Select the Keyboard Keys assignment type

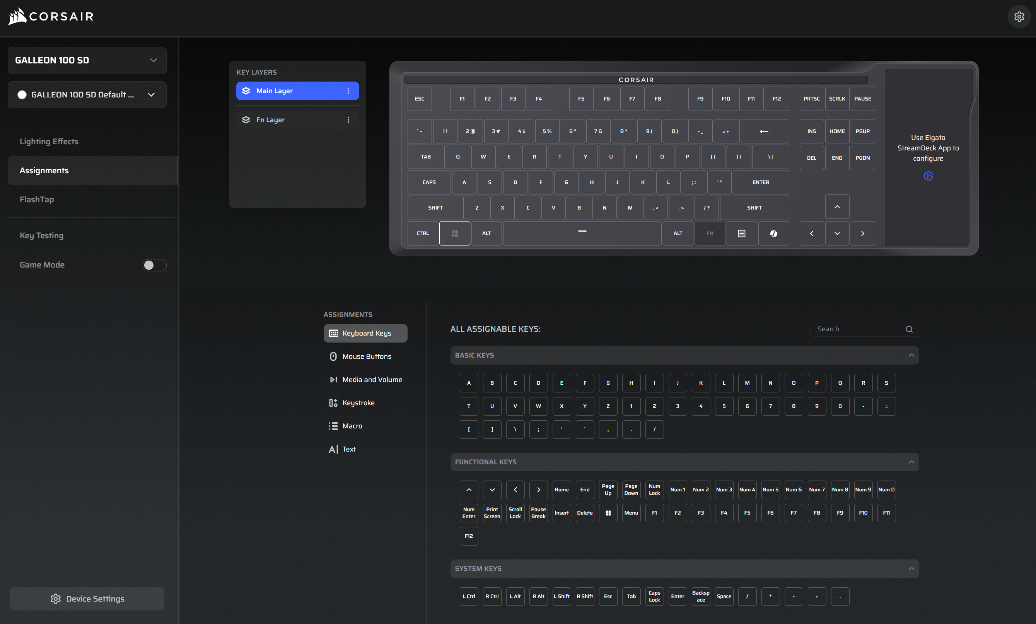[x=365, y=333]
